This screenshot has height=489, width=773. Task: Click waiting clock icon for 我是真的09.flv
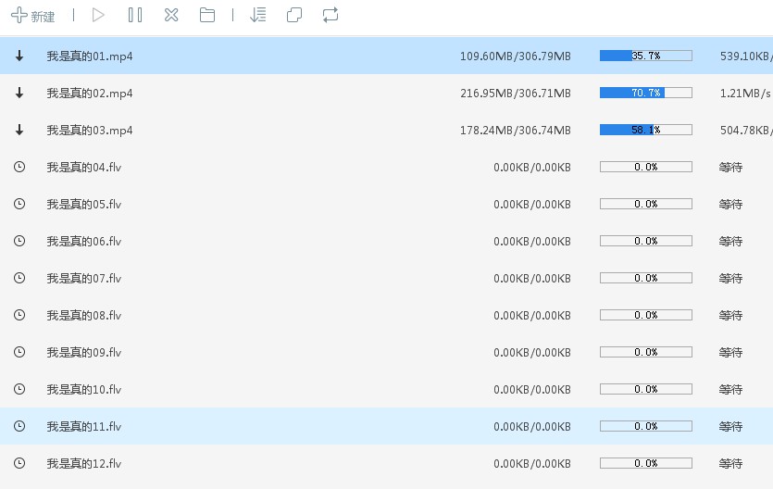click(x=19, y=352)
